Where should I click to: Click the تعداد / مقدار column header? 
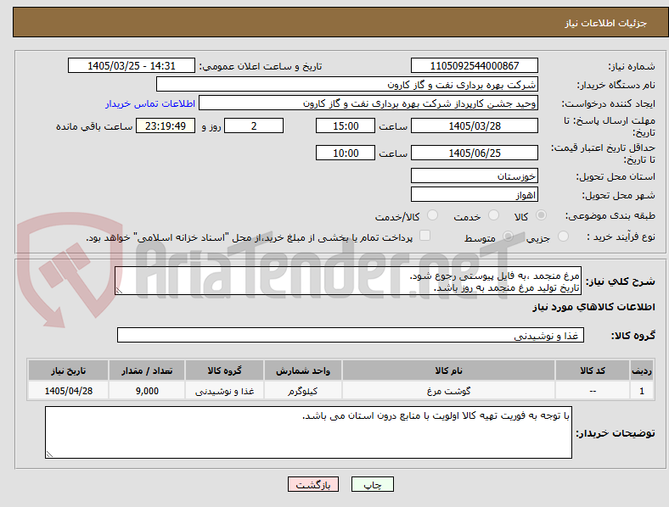point(147,370)
